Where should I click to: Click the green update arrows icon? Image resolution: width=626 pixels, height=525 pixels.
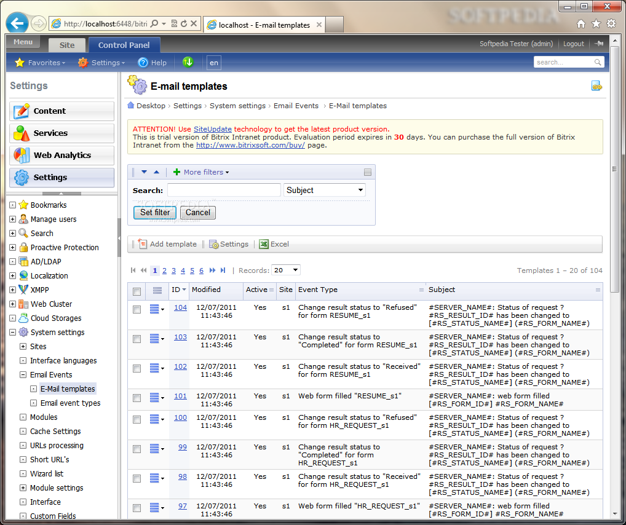coord(188,62)
